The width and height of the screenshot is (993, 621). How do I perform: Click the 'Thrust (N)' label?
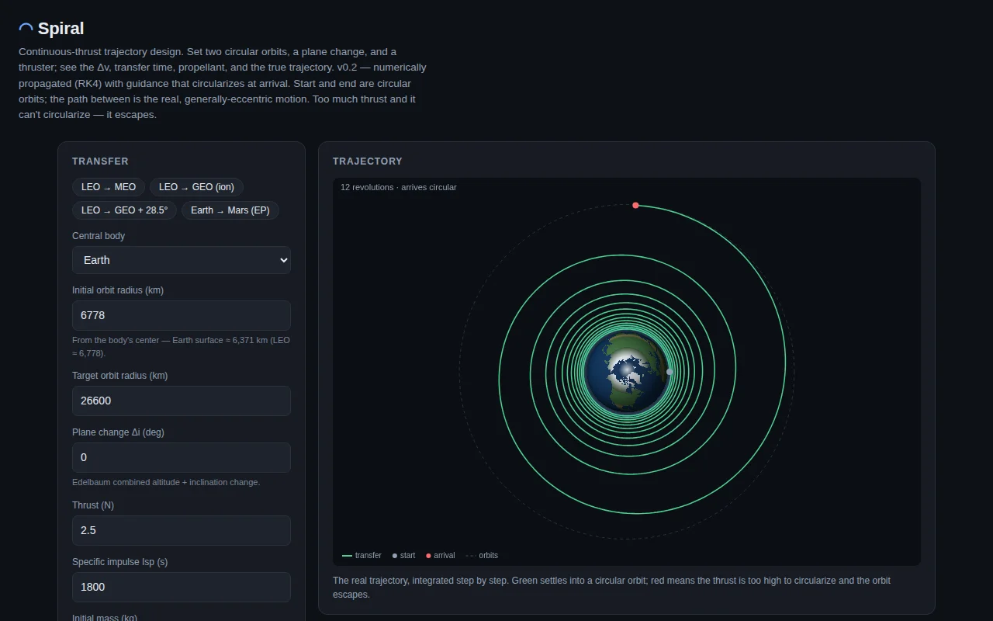coord(93,505)
